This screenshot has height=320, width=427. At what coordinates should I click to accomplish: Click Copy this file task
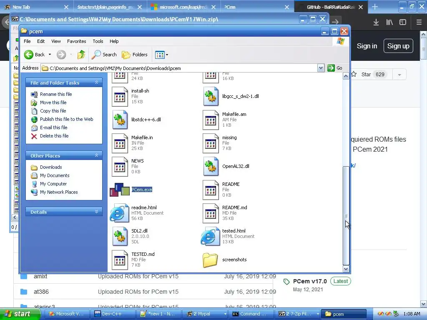tap(53, 111)
